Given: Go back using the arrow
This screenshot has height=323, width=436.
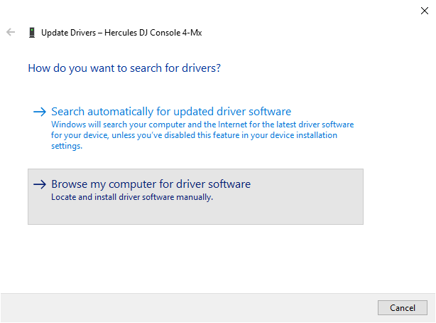Looking at the screenshot, I should pyautogui.click(x=11, y=32).
